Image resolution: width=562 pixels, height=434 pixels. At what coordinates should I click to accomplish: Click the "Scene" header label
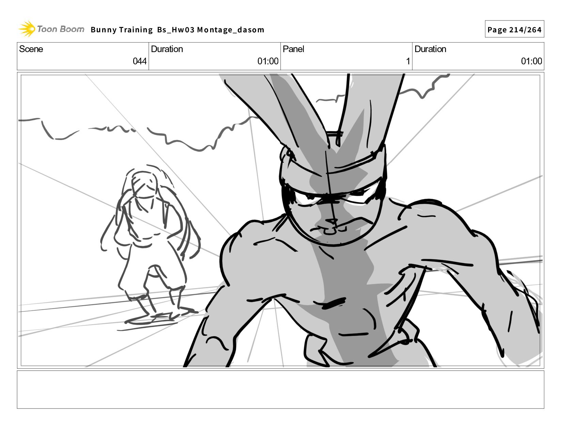pyautogui.click(x=31, y=49)
